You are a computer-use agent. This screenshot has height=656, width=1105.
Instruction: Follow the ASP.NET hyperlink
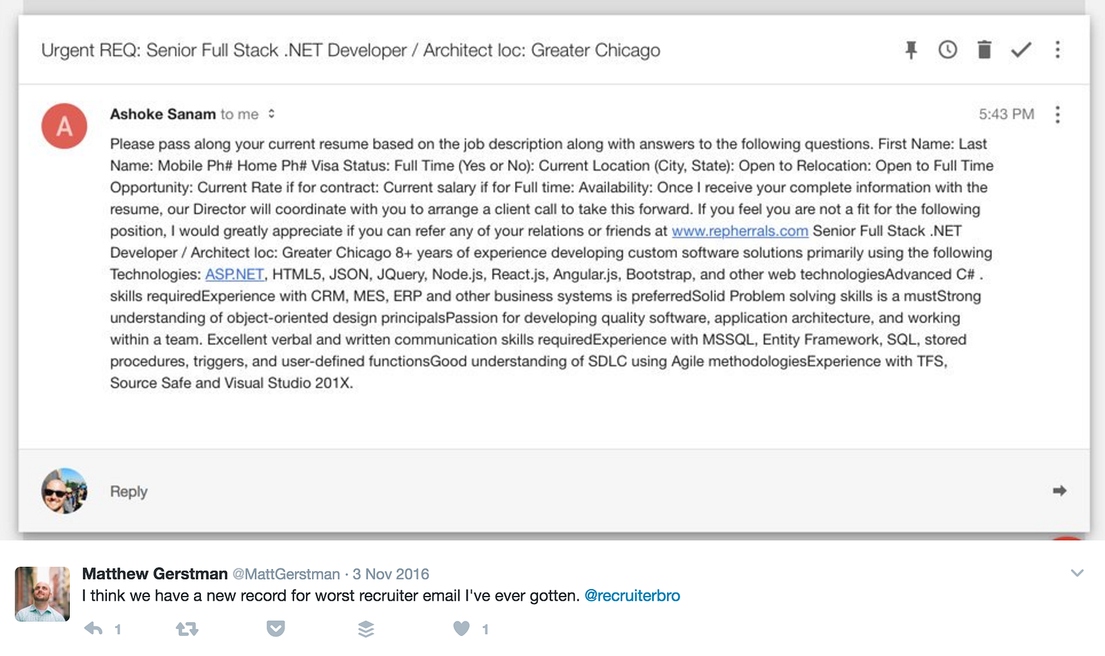tap(235, 275)
